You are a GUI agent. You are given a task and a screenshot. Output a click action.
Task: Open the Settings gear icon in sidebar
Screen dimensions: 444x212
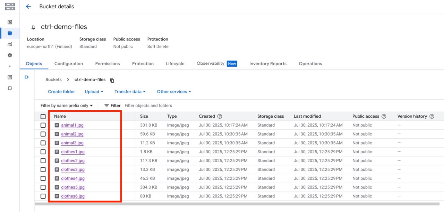click(10, 55)
